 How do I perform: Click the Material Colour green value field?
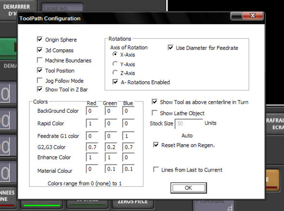pyautogui.click(x=111, y=169)
